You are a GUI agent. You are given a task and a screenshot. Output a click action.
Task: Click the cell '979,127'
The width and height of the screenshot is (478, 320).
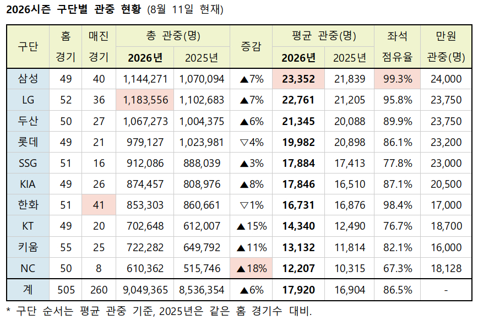click(145, 142)
